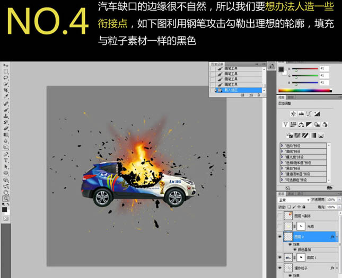Toggle visibility of 图层 4 副本 layer

coord(280,216)
